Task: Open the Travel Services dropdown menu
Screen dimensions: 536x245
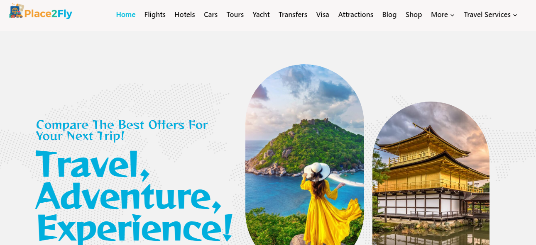Action: (x=490, y=15)
